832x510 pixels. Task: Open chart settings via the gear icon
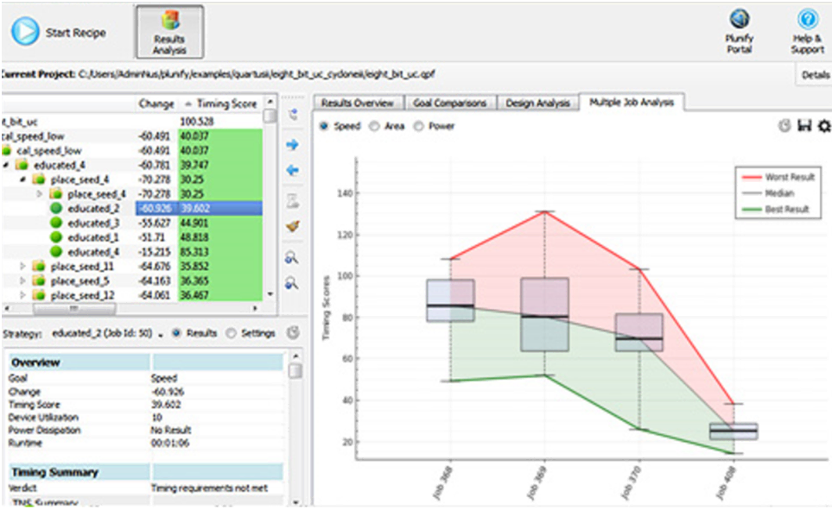[x=823, y=126]
